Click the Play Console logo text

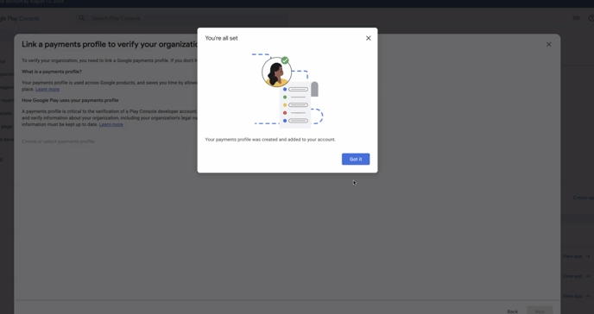click(20, 18)
